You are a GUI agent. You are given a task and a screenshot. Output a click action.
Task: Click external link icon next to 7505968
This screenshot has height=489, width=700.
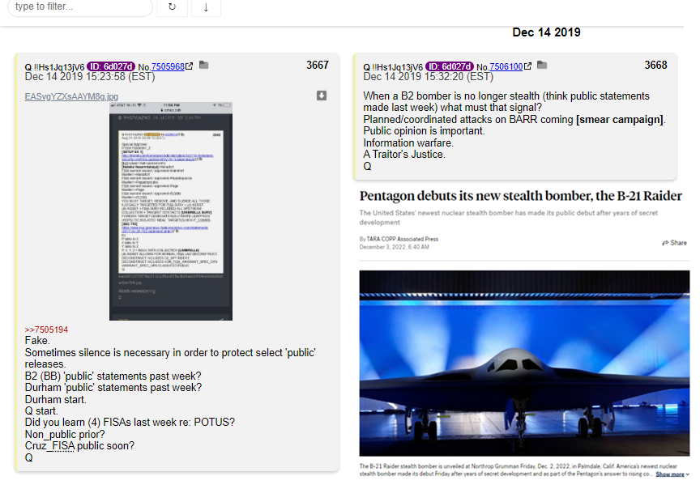pos(190,66)
